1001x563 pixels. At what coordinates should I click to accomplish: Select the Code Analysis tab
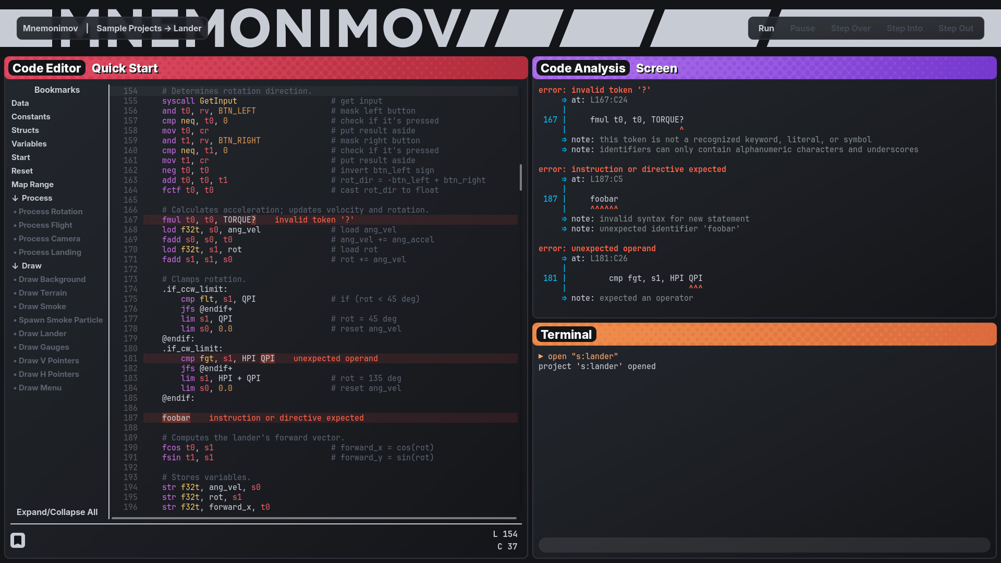582,68
